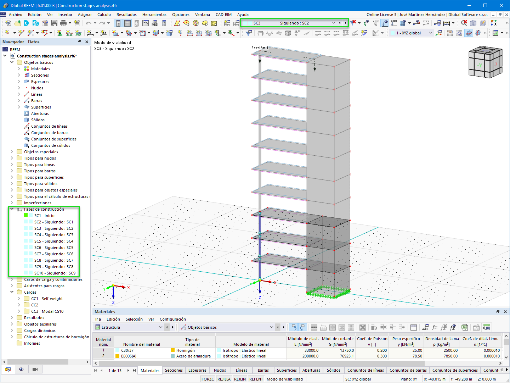Toggle the FORZC snap status button
The image size is (510, 383).
pyautogui.click(x=208, y=379)
